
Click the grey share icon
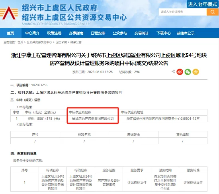(173, 71)
